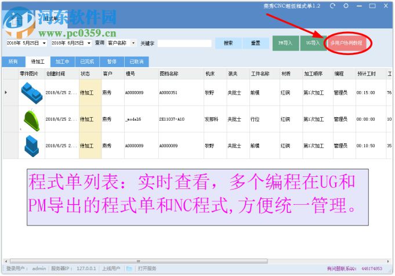This screenshot has width=395, height=276.
Task: Click the scrollbar right arrow
Action: coord(388,261)
